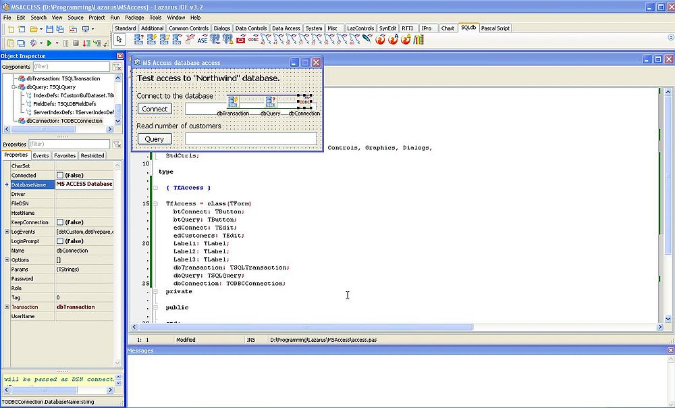Select the dbQuery component on the form
675x408 pixels.
271,102
